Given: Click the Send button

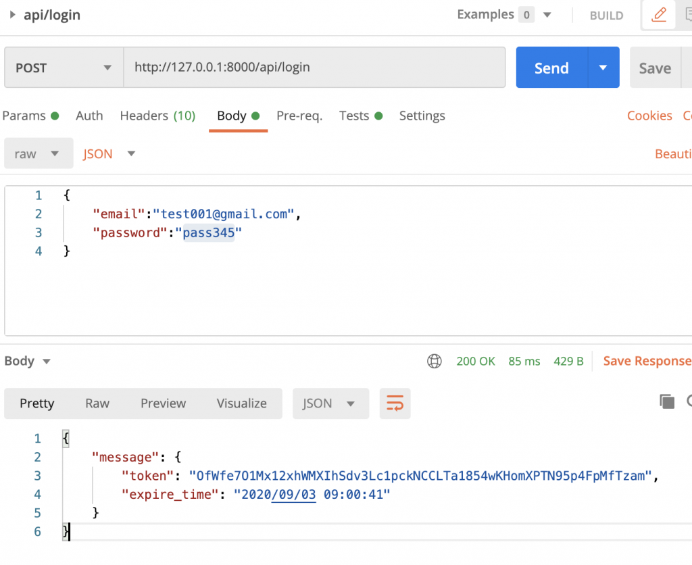Looking at the screenshot, I should click(x=551, y=68).
